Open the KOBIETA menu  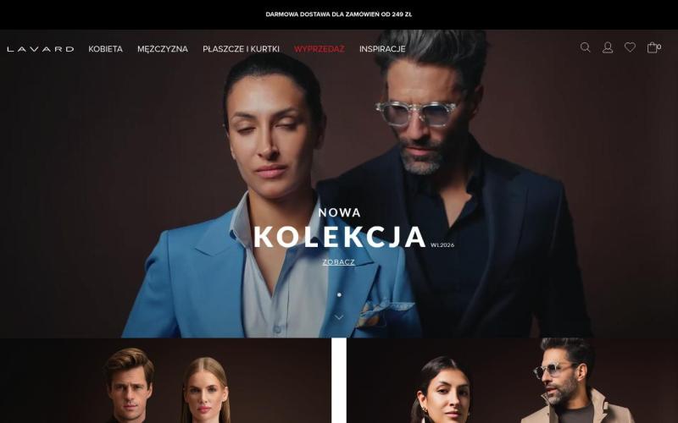[x=105, y=49]
